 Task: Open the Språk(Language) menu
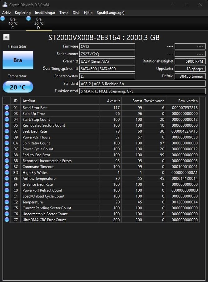coord(111,13)
